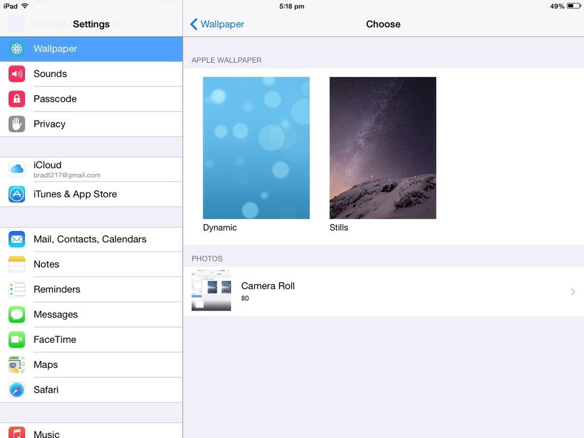The width and height of the screenshot is (584, 438).
Task: Open Passcode settings
Action: pos(91,99)
